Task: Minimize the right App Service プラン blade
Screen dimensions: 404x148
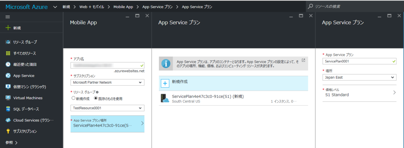Action: pyautogui.click(x=380, y=17)
